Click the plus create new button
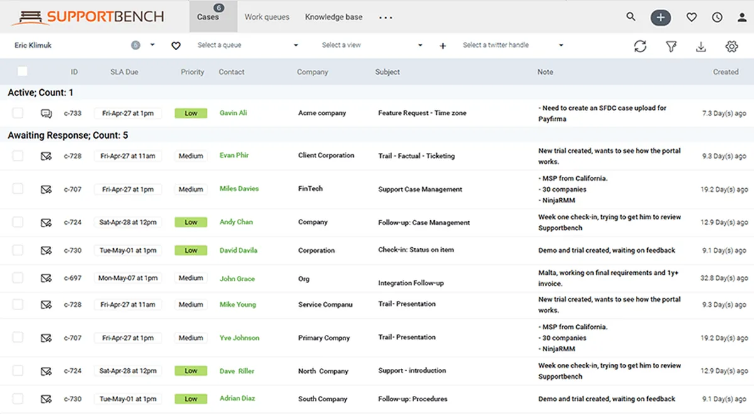This screenshot has width=754, height=414. click(x=660, y=18)
